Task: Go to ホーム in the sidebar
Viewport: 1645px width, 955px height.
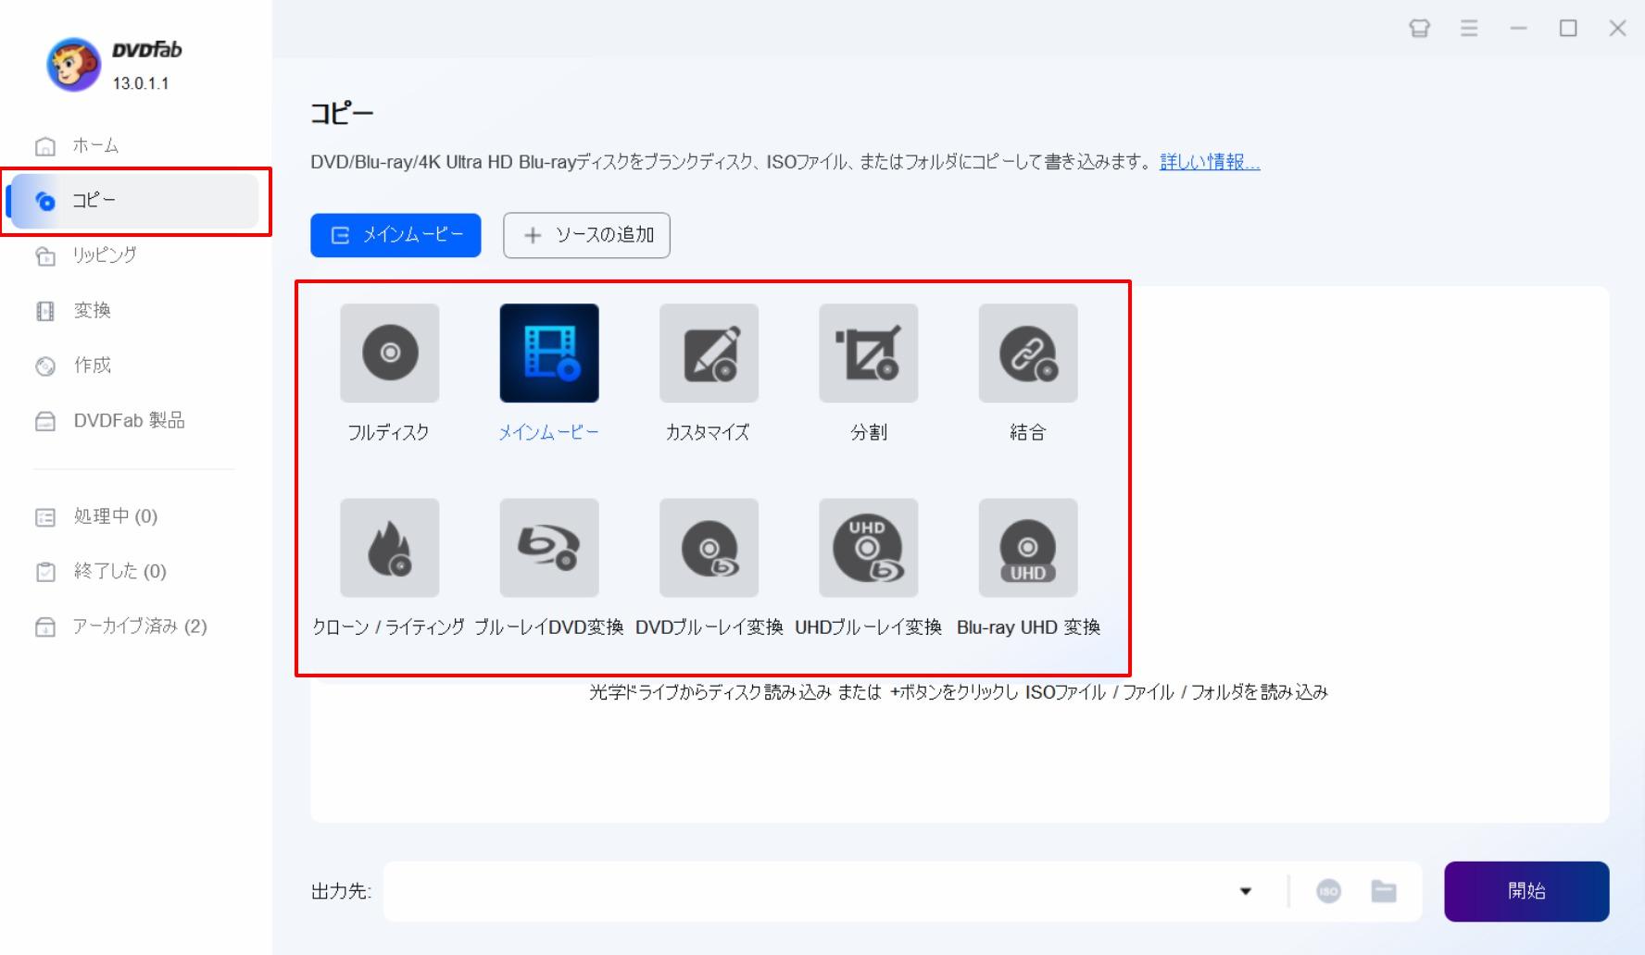Action: click(x=135, y=145)
